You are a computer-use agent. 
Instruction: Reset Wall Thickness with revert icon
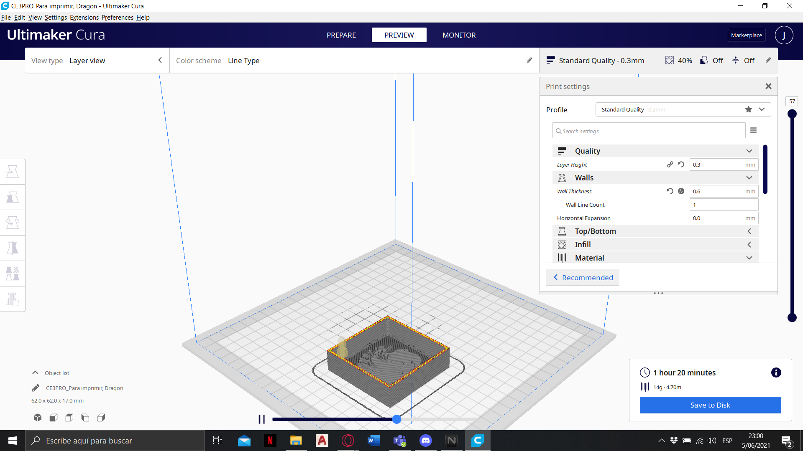point(670,191)
